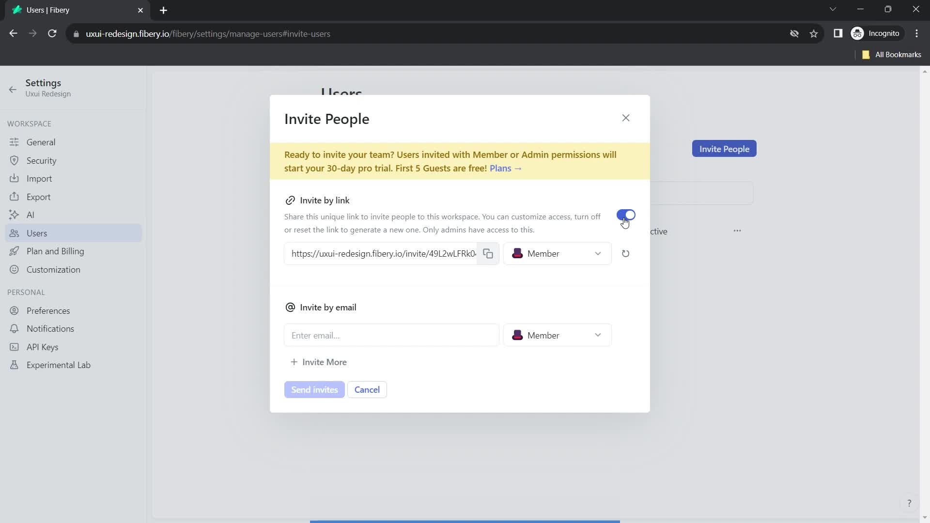Open Notifications settings

click(74, 329)
